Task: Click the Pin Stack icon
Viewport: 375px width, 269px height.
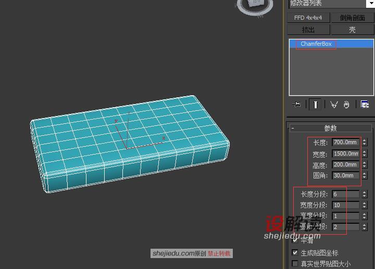Action: coord(296,105)
